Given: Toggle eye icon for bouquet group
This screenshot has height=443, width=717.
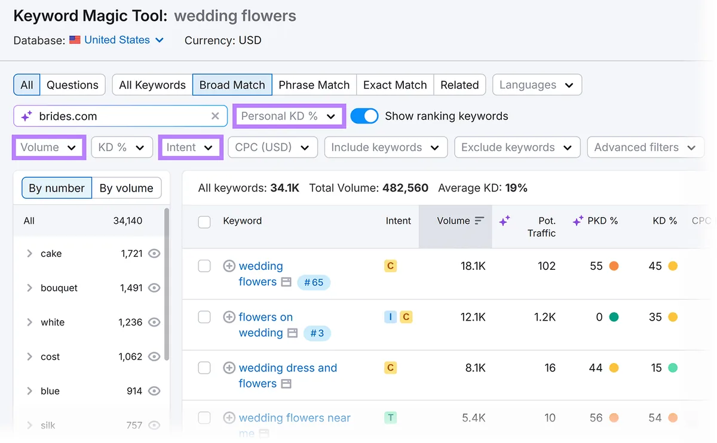Looking at the screenshot, I should point(154,288).
